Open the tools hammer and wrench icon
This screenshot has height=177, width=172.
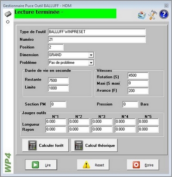coord(153,15)
